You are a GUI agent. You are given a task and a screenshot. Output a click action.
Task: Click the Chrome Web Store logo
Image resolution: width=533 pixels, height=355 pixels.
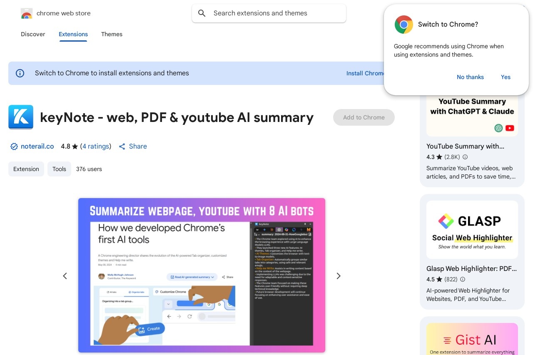(26, 13)
